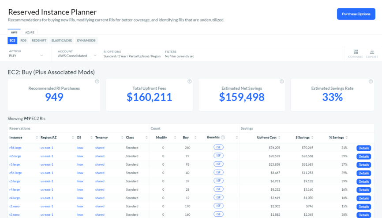Expand the Account AWS Consolidated dropdown

[x=77, y=54]
